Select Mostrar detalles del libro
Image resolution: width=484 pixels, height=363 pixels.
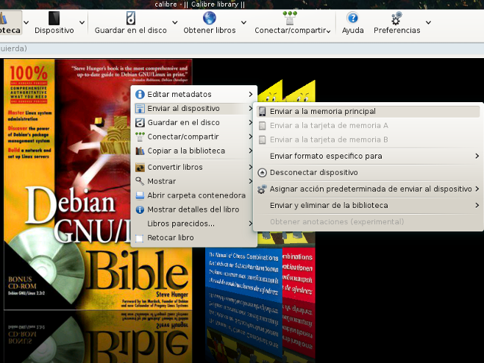tap(194, 209)
